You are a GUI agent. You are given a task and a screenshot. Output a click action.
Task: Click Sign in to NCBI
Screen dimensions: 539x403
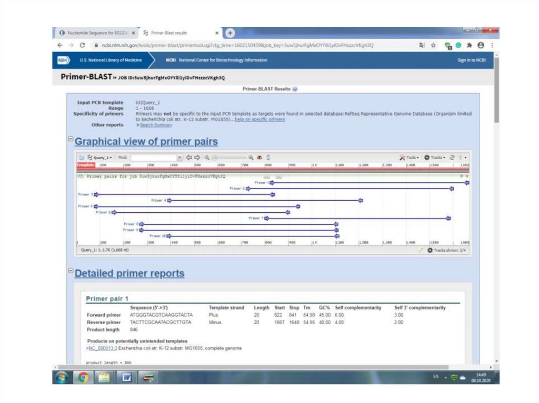pos(471,60)
